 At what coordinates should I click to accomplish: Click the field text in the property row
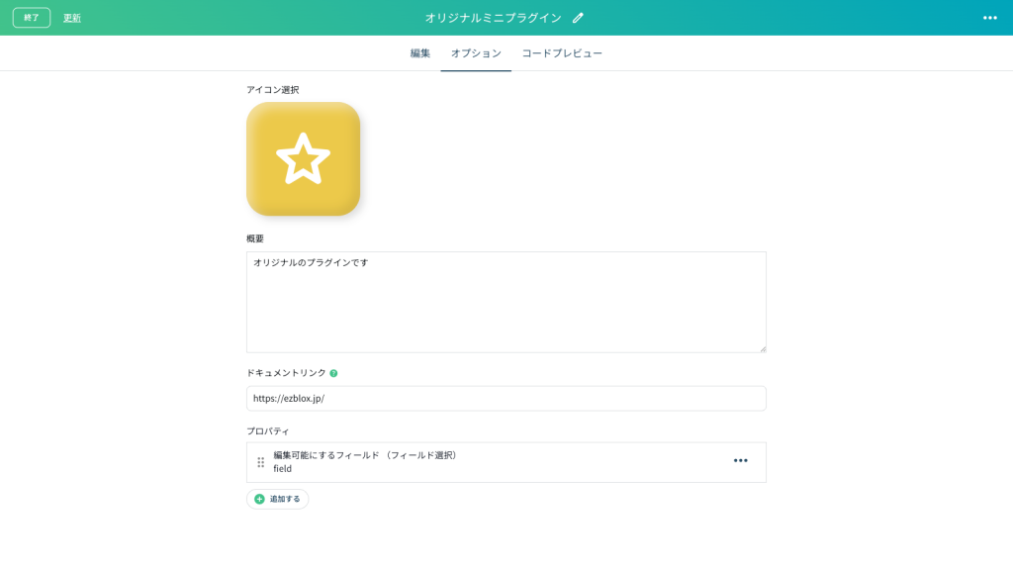(x=285, y=468)
